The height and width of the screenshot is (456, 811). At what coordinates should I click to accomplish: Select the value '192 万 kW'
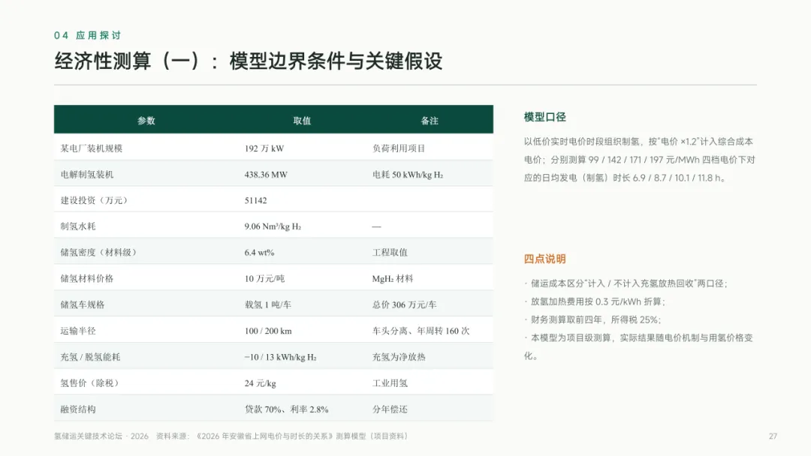click(264, 148)
